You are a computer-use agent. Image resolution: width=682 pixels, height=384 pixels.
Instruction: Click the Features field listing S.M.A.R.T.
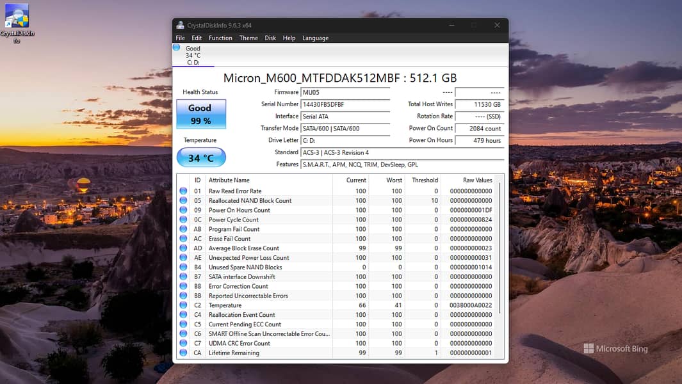[402, 164]
